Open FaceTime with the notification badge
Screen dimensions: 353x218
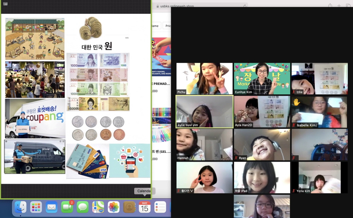(x=67, y=207)
